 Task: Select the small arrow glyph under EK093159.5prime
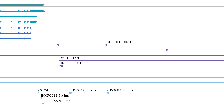[43, 103]
